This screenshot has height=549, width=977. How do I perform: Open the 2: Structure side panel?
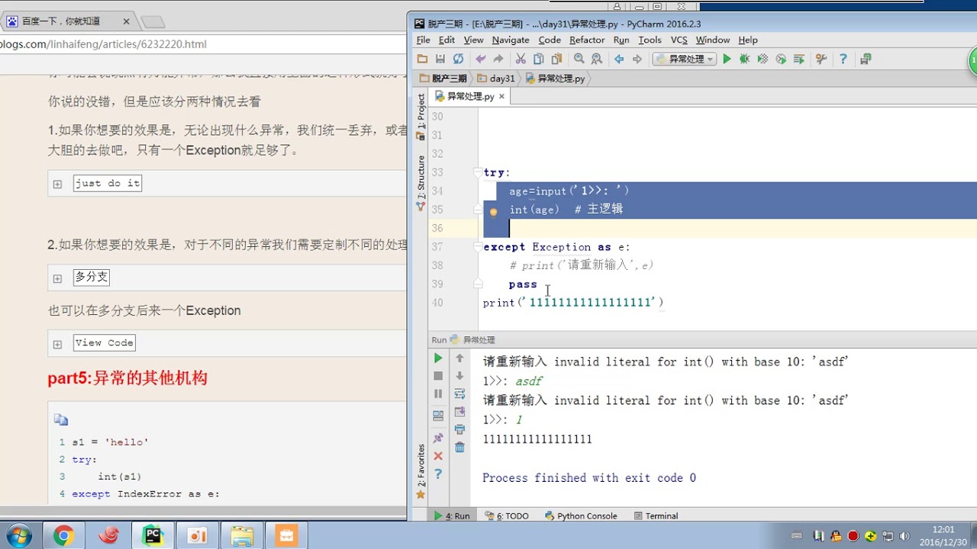421,183
